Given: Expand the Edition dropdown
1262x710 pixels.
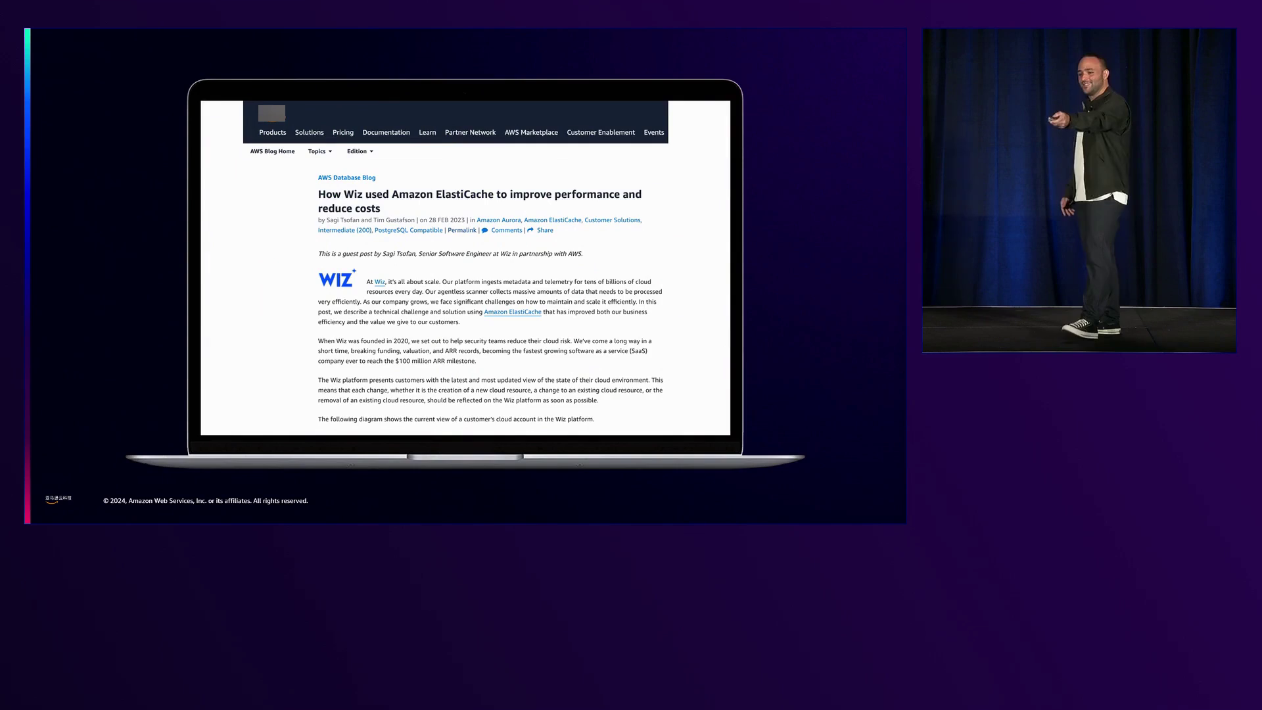Looking at the screenshot, I should click(360, 151).
